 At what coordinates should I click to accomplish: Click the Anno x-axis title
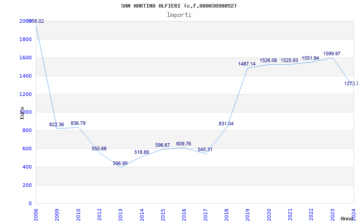[346, 219]
